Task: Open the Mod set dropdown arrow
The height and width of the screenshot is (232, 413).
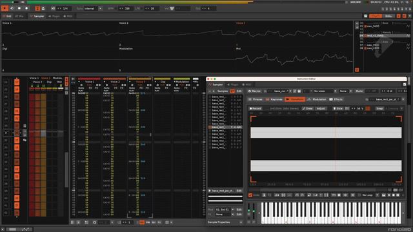Action: [x=233, y=209]
